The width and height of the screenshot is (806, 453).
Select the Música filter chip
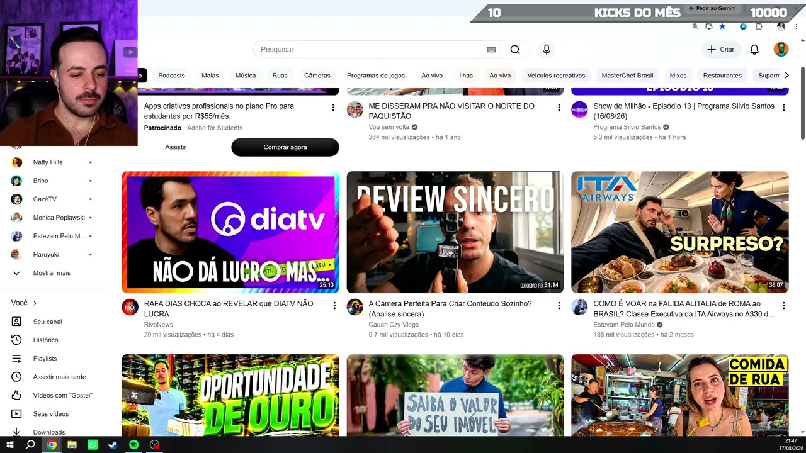click(x=246, y=75)
